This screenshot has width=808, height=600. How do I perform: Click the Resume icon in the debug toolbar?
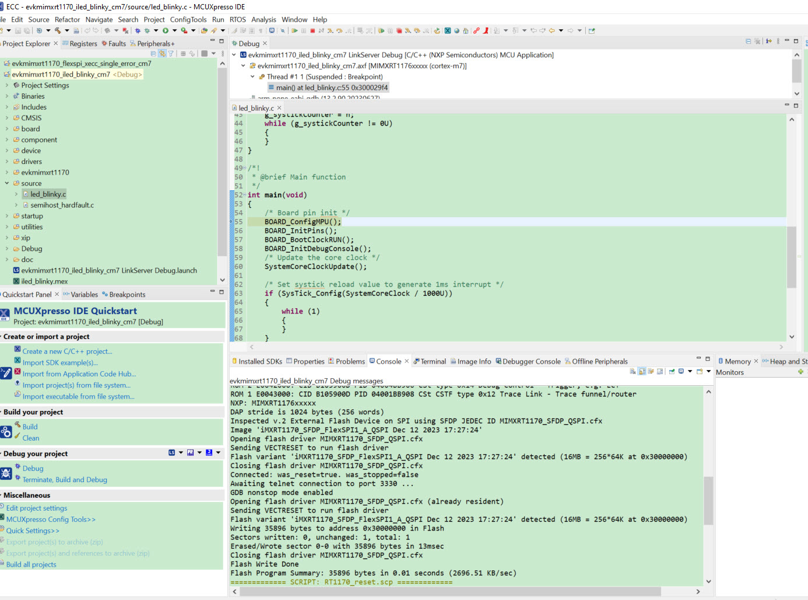click(x=294, y=30)
